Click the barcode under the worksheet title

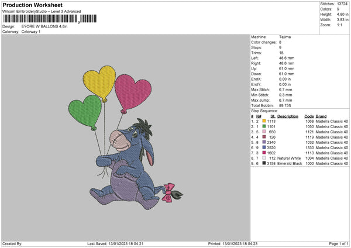(40, 19)
